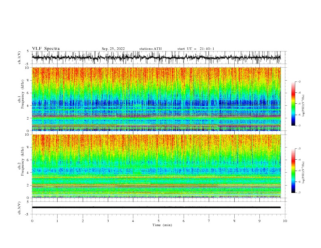Click the "ch.1(V)" waveform axis label
Image resolution: width=321 pixels, height=248 pixels.
point(19,58)
